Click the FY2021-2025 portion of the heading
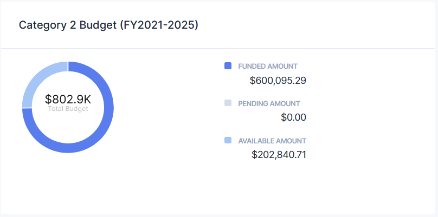The width and height of the screenshot is (438, 217). point(159,25)
